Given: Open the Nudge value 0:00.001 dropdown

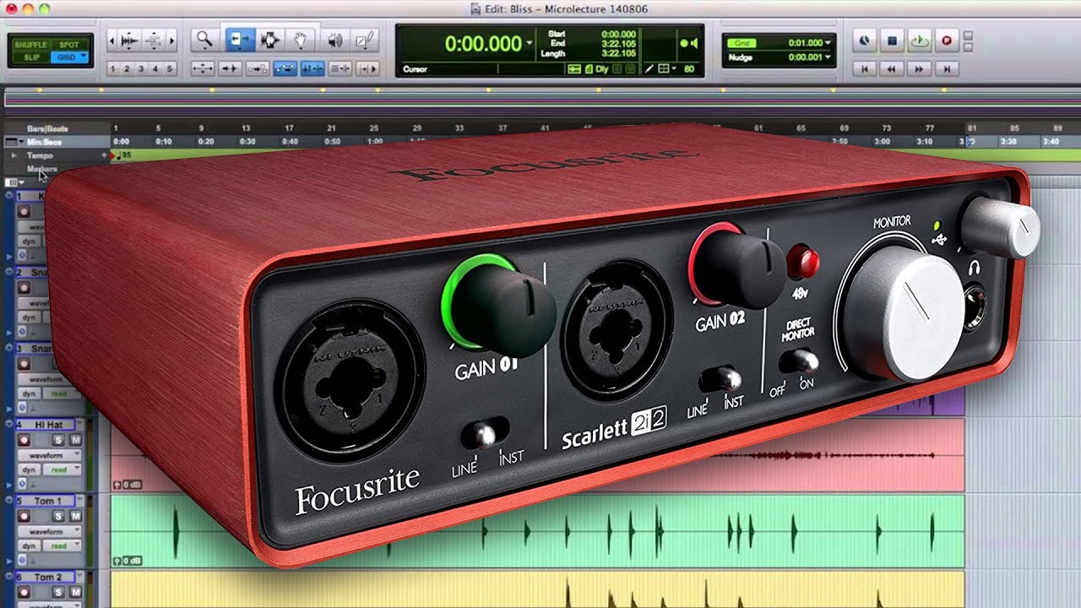Looking at the screenshot, I should coord(828,57).
